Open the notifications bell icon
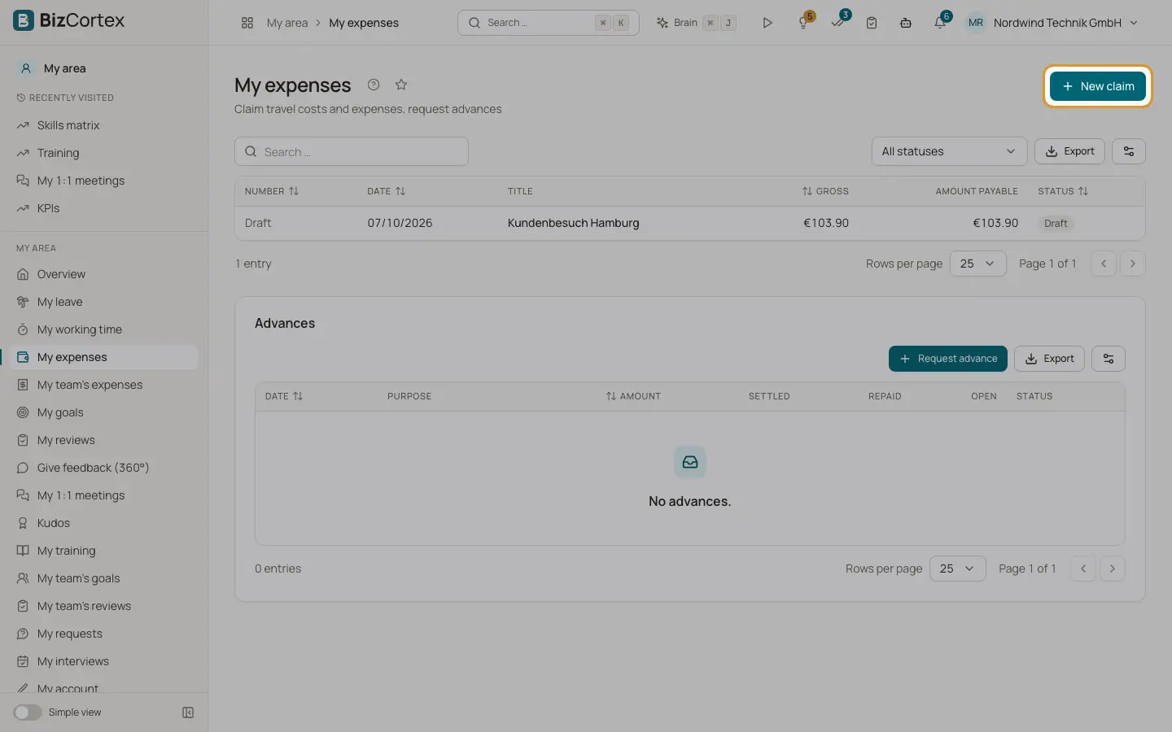This screenshot has width=1172, height=732. pyautogui.click(x=940, y=23)
